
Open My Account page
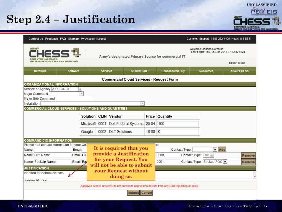88,39
